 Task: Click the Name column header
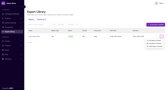click(x=31, y=31)
